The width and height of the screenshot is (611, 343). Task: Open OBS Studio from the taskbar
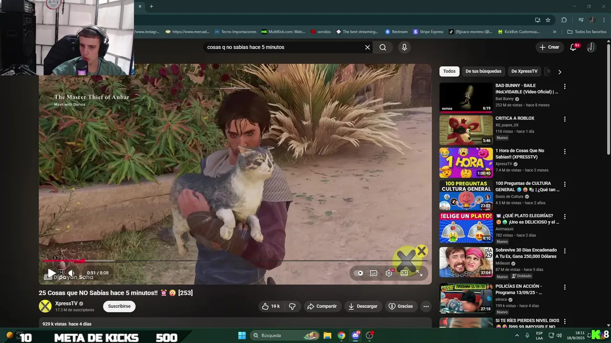tap(369, 335)
